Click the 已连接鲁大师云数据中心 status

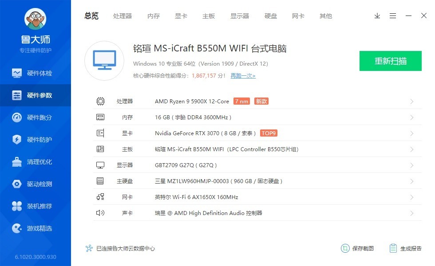[120, 249]
